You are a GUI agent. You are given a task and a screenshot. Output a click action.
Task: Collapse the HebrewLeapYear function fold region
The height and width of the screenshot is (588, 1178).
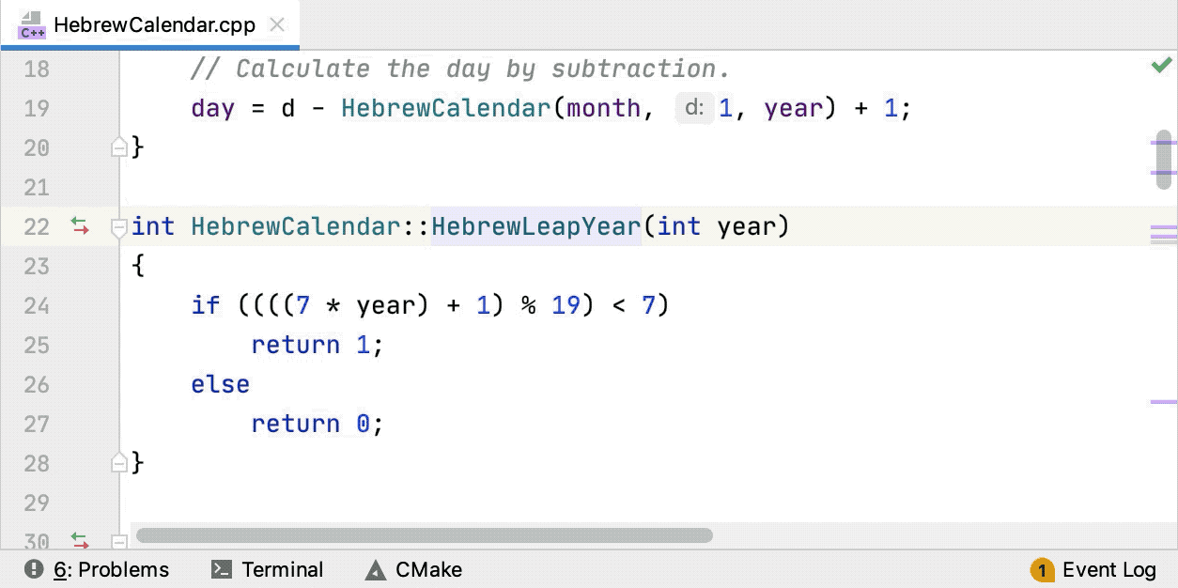click(x=118, y=225)
